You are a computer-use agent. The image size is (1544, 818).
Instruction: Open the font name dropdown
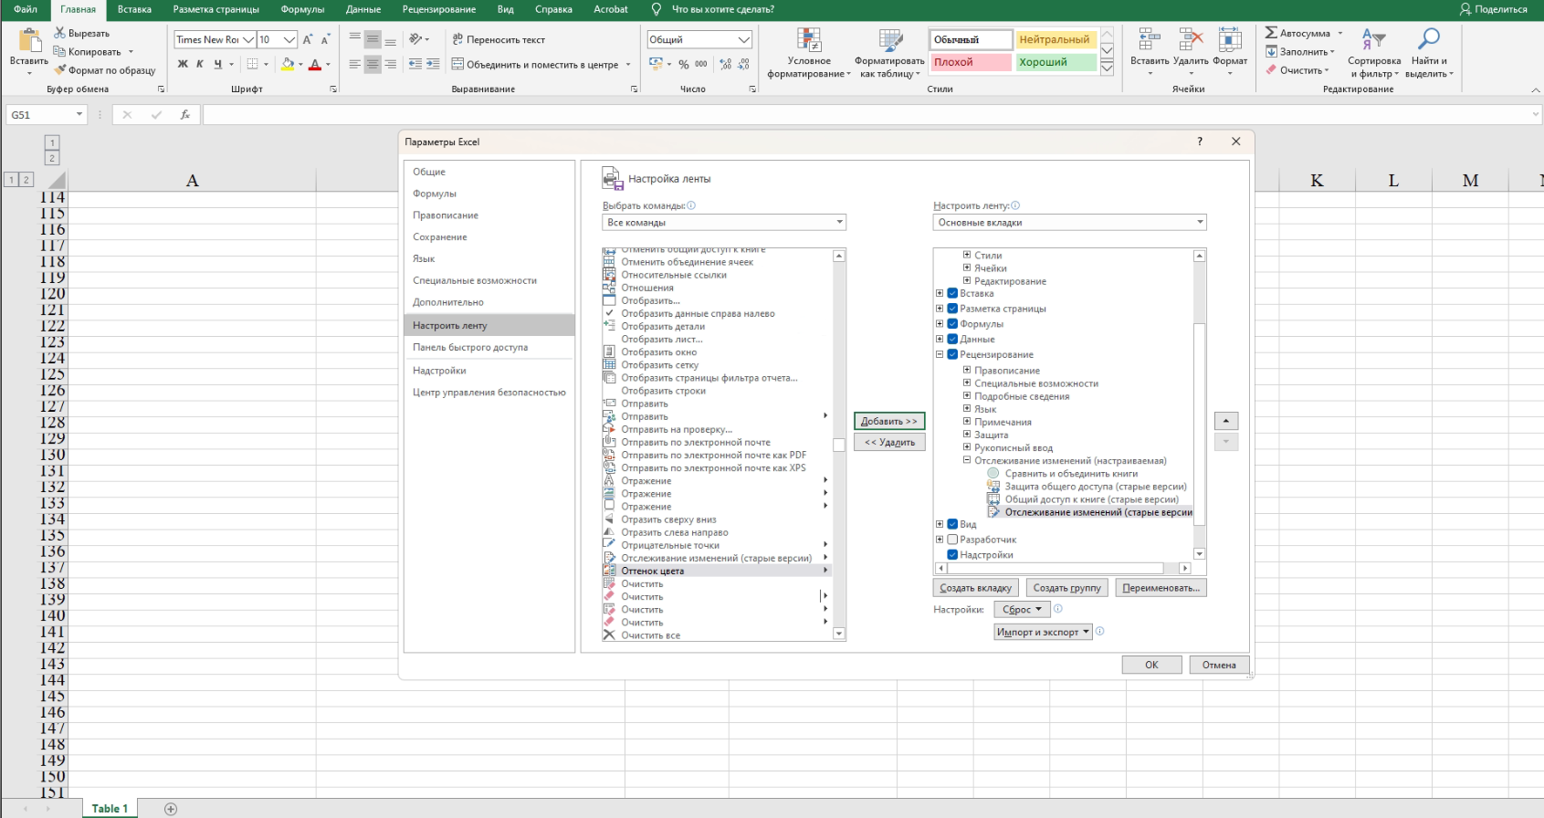pyautogui.click(x=247, y=39)
